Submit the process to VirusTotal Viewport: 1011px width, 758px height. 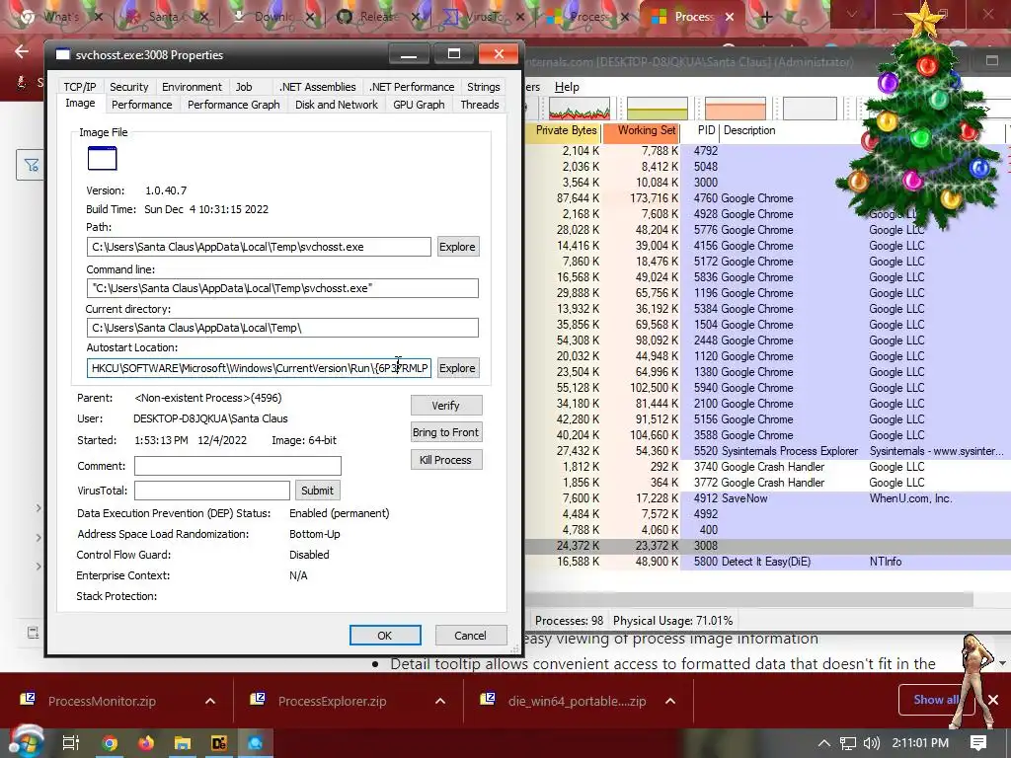317,491
